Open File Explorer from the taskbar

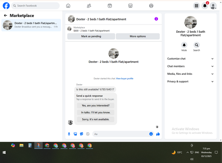(x=21, y=145)
